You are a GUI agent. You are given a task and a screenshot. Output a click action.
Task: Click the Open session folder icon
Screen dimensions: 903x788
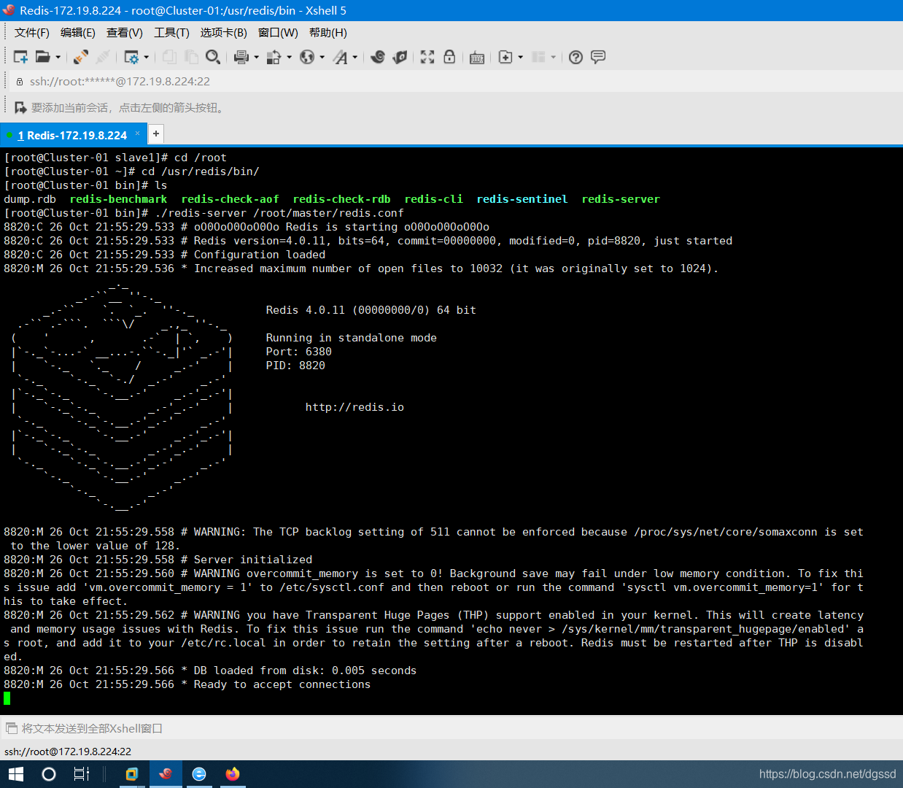(x=43, y=57)
